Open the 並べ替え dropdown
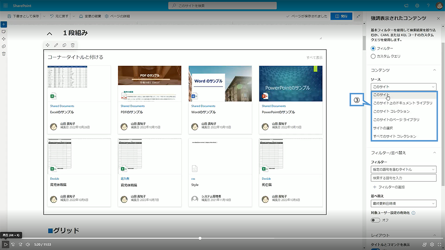The width and height of the screenshot is (445, 250). (403, 203)
